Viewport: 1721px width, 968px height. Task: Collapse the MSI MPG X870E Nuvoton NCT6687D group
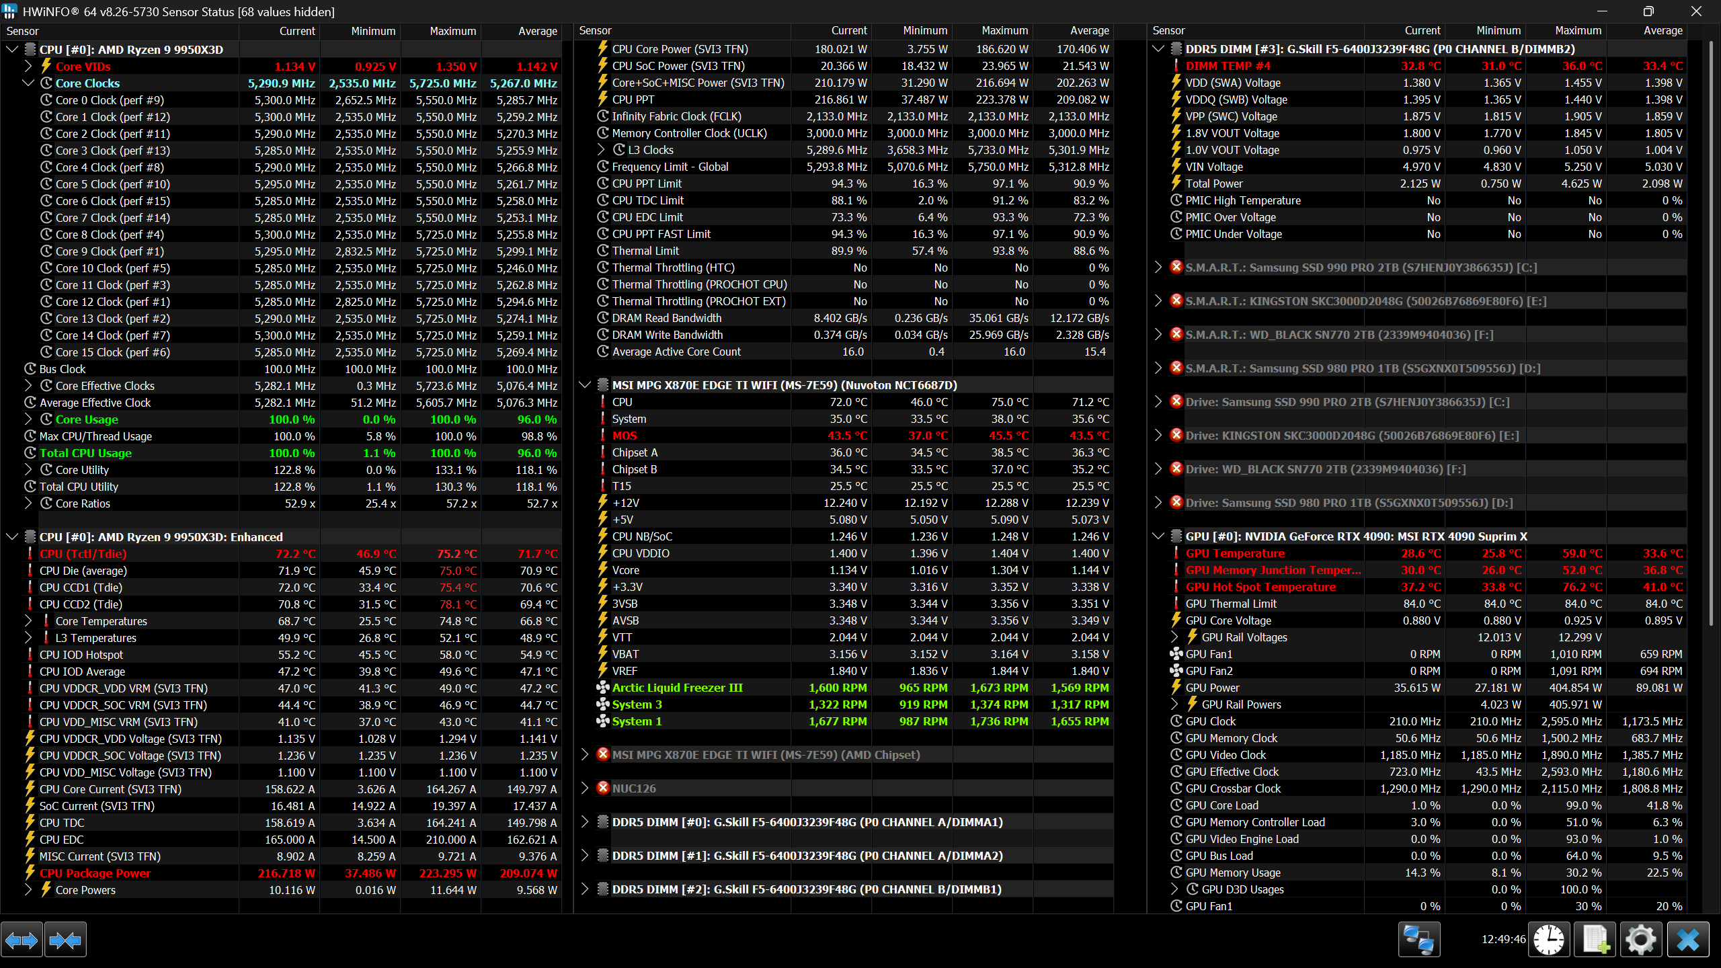(x=585, y=385)
